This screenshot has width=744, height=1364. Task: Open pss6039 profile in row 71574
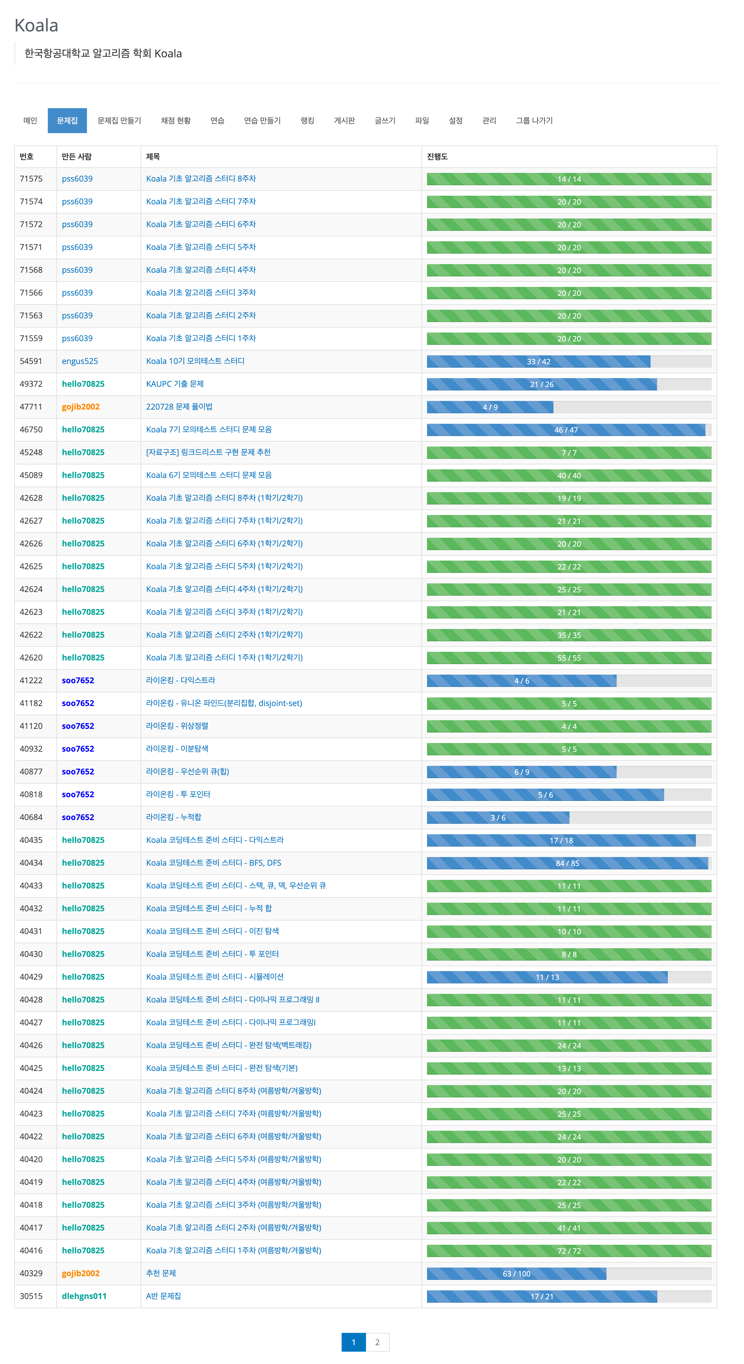tap(77, 202)
